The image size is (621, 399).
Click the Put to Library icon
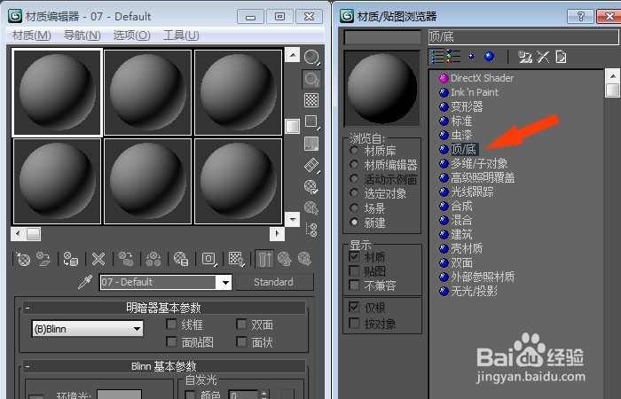[x=181, y=259]
